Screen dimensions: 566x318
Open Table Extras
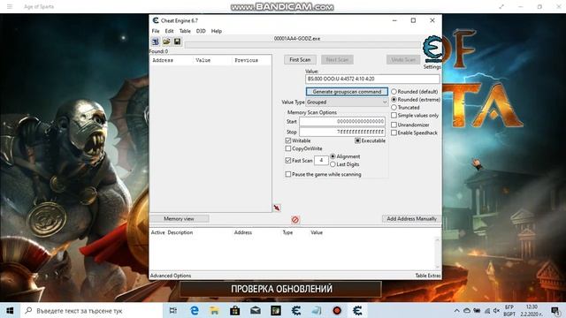[x=428, y=276]
